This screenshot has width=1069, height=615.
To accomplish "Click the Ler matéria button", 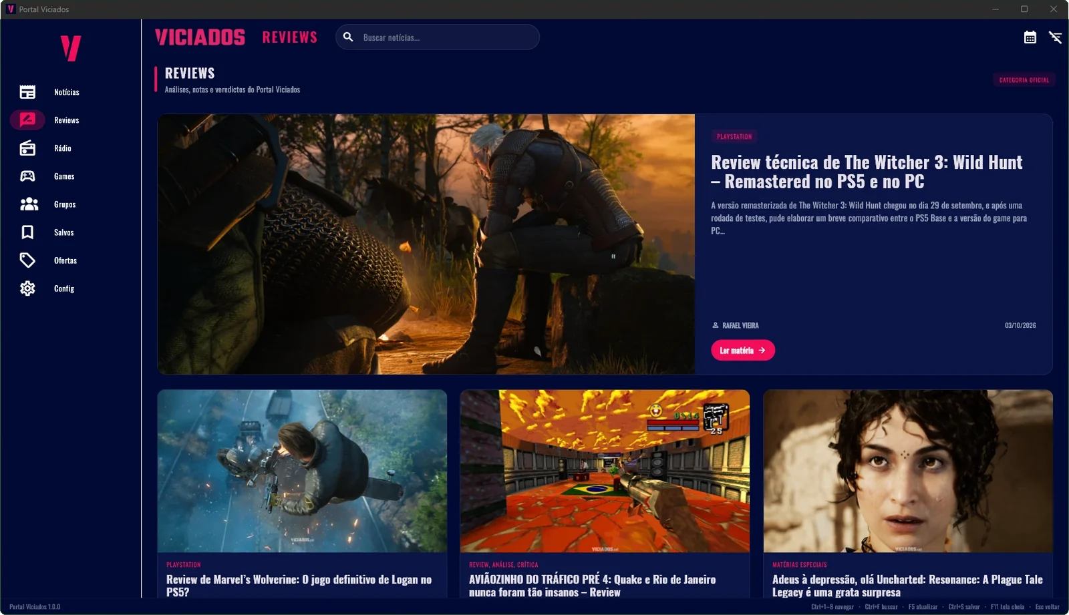I will pyautogui.click(x=743, y=351).
